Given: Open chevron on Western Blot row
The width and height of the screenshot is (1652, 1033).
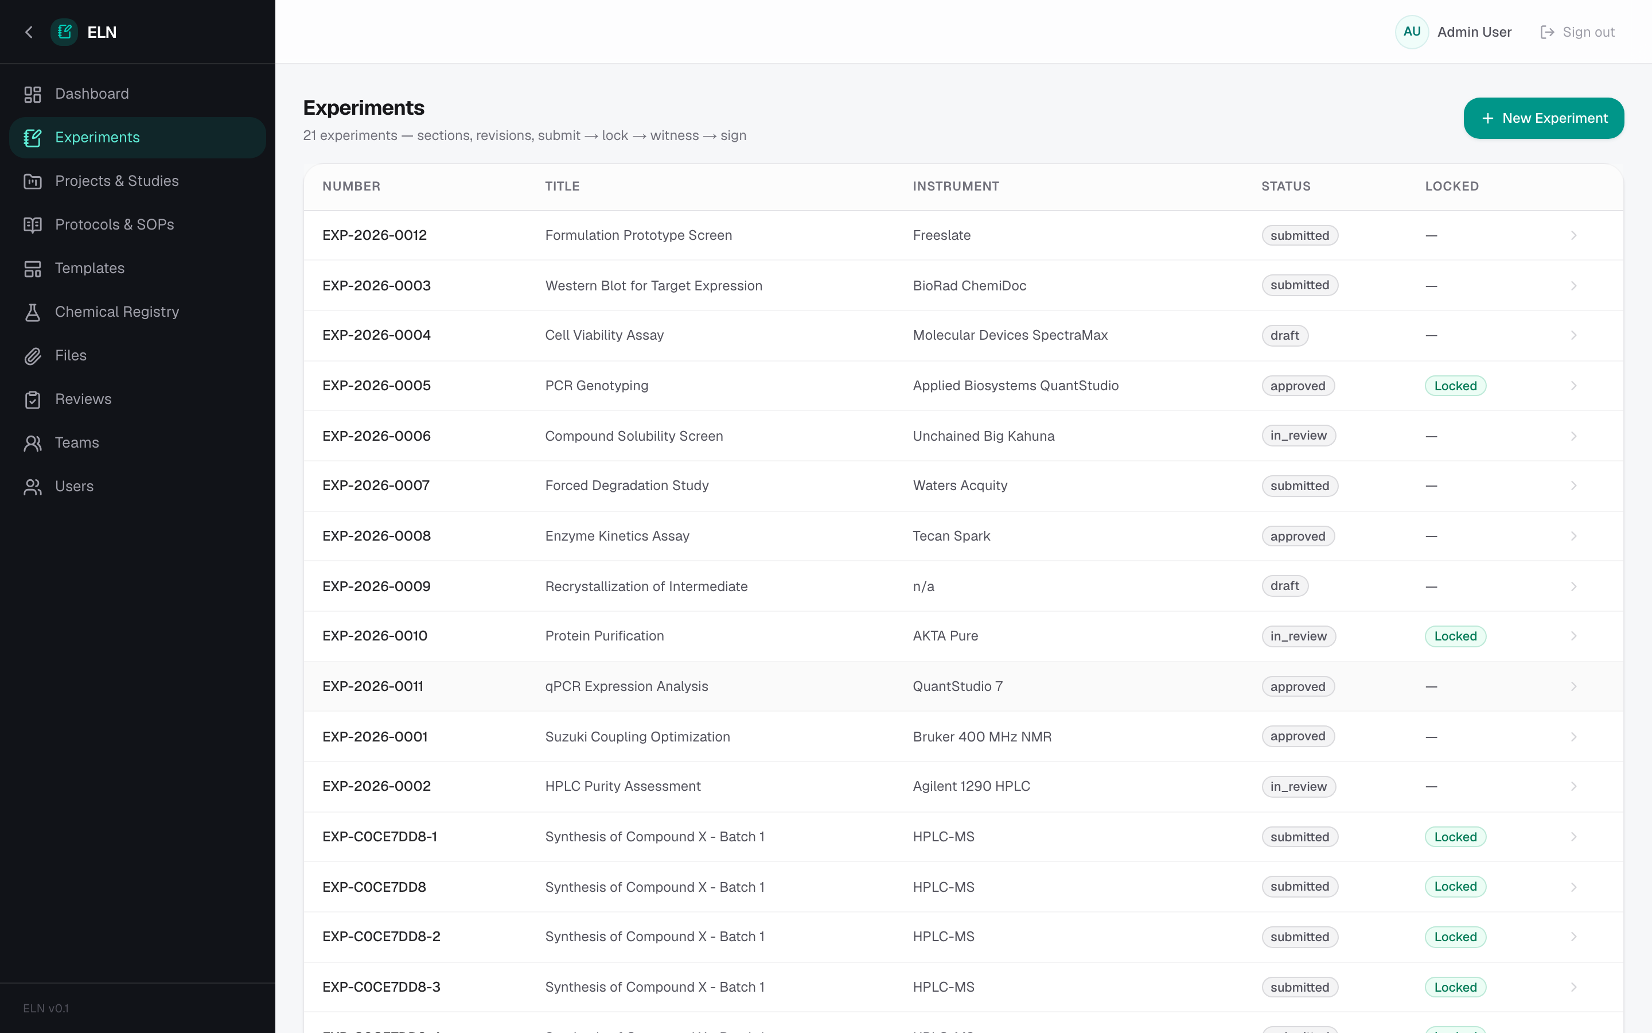Looking at the screenshot, I should [x=1573, y=286].
